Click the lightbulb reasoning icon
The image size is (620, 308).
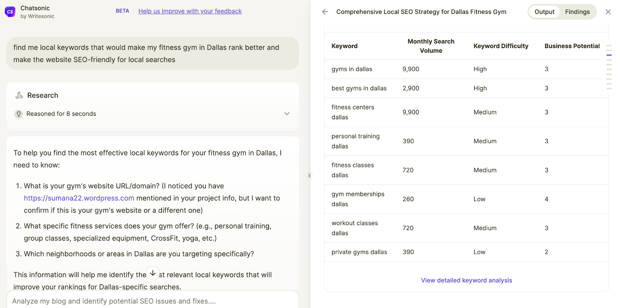pos(19,114)
